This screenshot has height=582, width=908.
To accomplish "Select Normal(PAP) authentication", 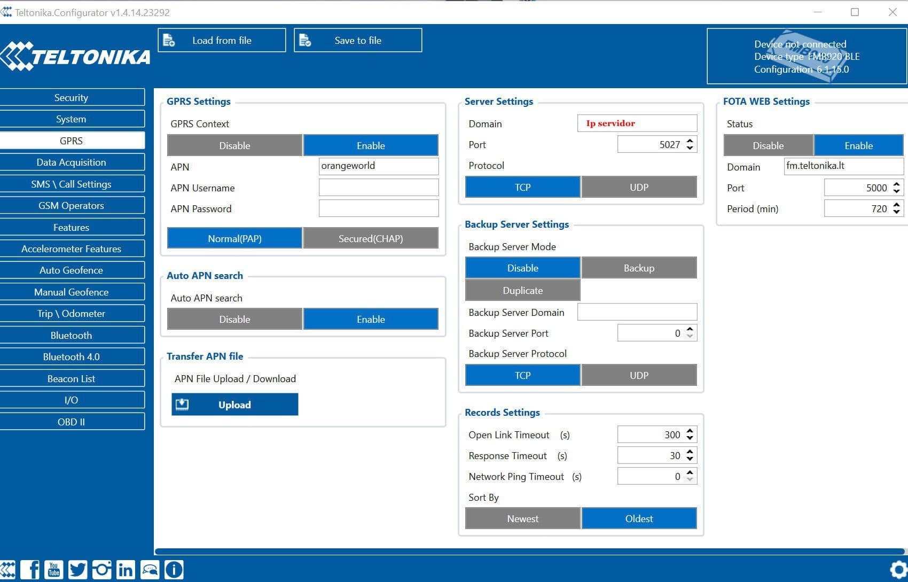I will click(234, 238).
